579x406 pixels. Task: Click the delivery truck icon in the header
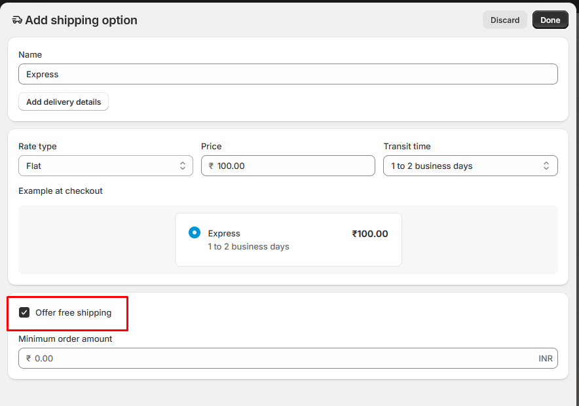click(17, 20)
